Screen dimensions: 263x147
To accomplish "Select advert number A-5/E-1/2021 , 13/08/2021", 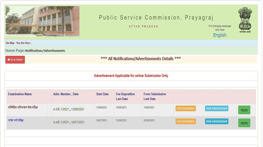I will coord(69,109).
